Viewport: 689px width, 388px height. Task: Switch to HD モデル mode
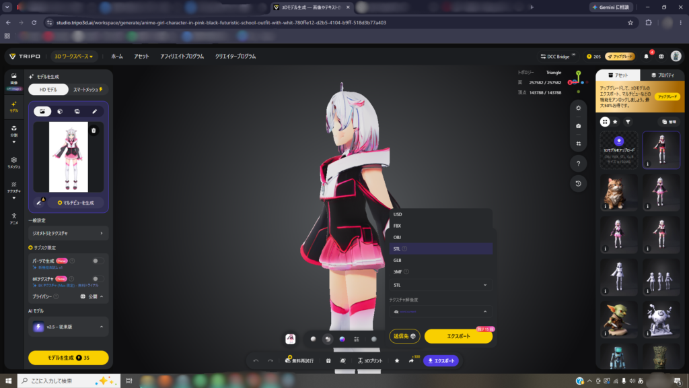[48, 90]
